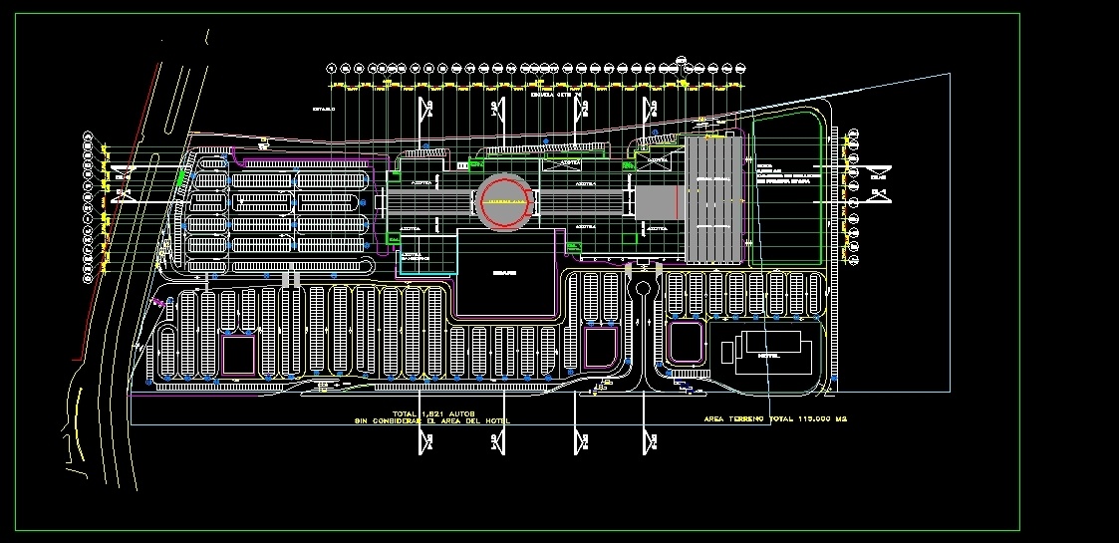This screenshot has width=1119, height=543.
Task: Click the red circular atrium in the mall
Action: coord(505,201)
